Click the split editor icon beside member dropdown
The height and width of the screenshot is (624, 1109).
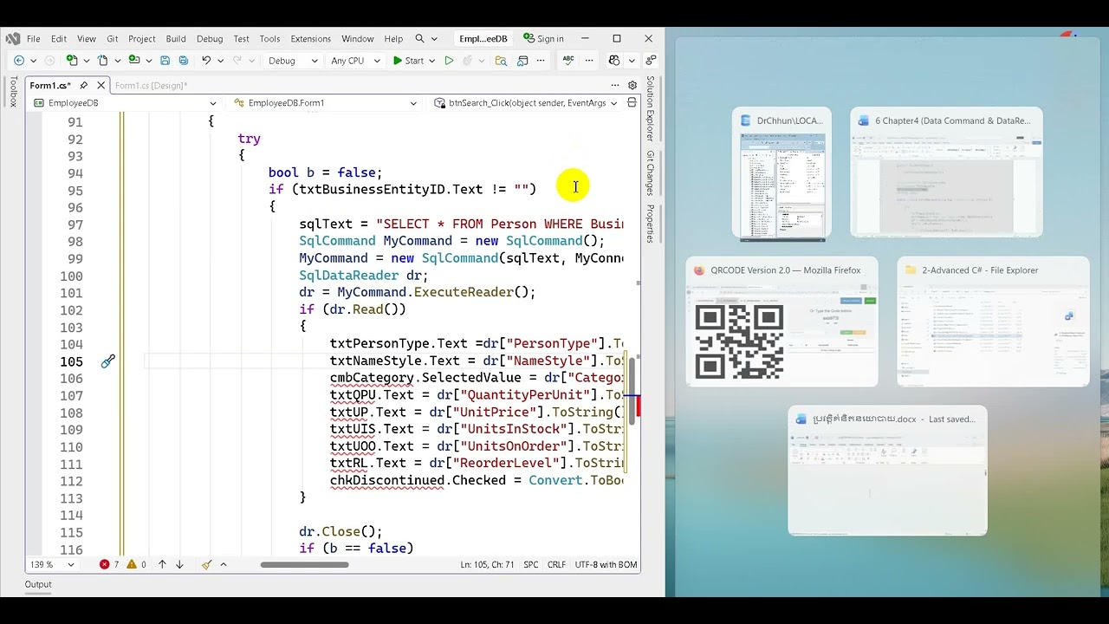(x=632, y=102)
